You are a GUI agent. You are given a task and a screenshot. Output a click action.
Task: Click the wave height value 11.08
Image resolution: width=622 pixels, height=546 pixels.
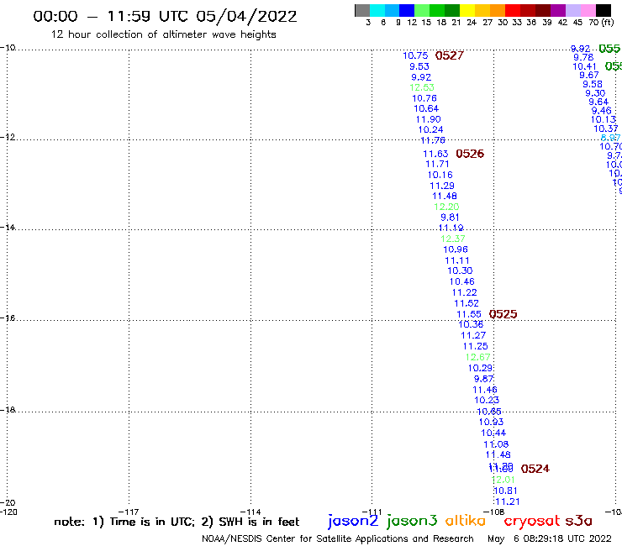coord(496,444)
